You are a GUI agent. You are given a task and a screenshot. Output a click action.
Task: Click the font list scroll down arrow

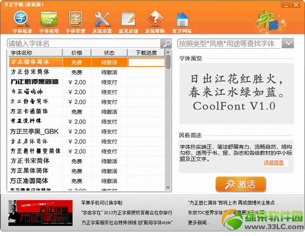(x=168, y=188)
